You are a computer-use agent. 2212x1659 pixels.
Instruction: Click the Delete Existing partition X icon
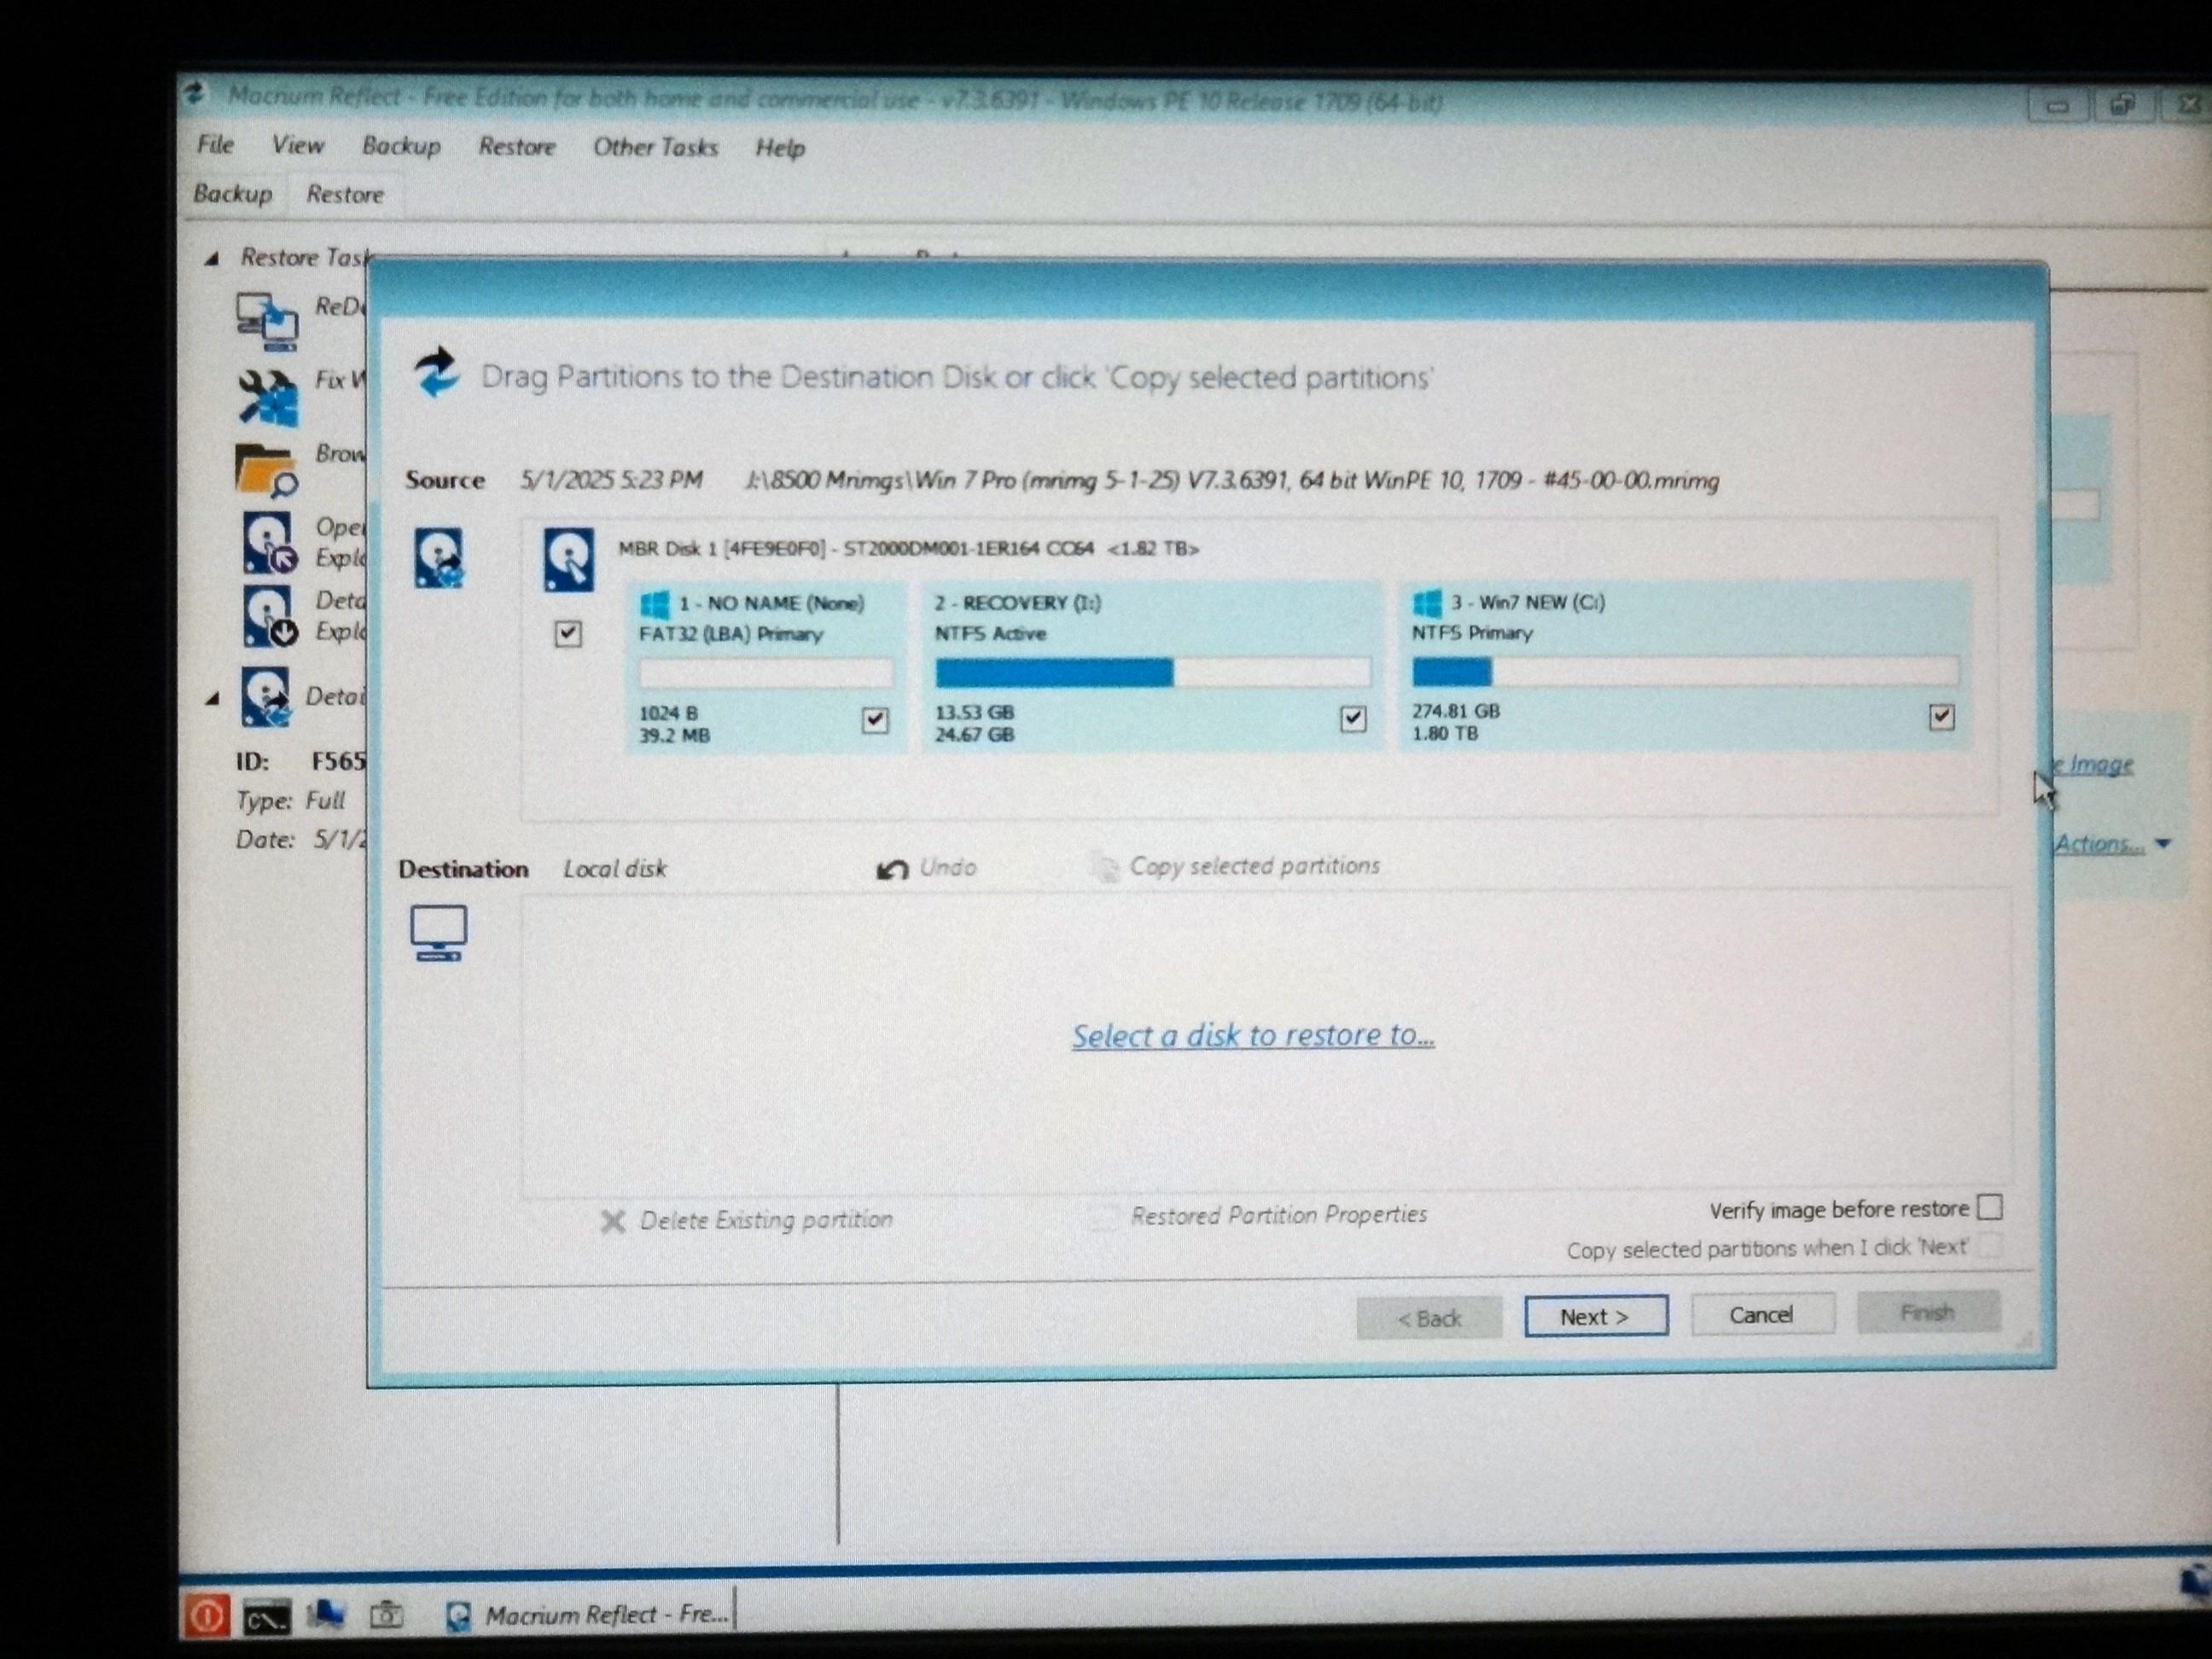pyautogui.click(x=613, y=1221)
